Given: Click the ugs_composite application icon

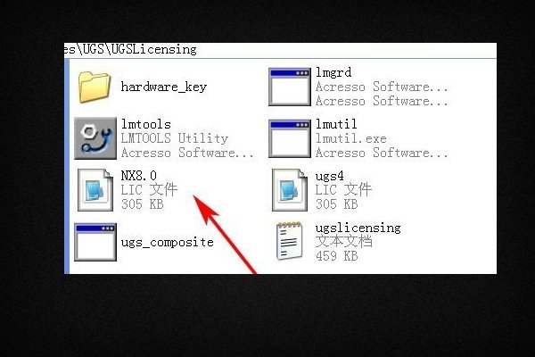Looking at the screenshot, I should coord(95,242).
